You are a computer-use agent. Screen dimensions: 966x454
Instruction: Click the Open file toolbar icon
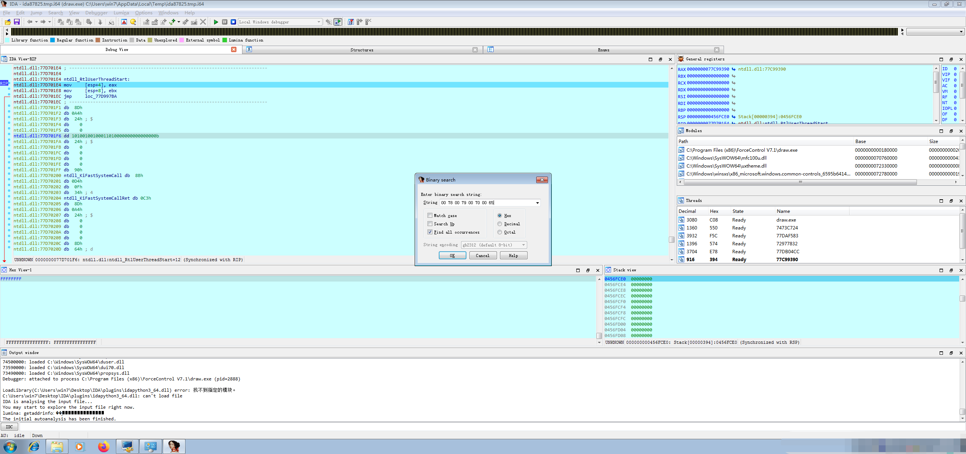(x=8, y=22)
